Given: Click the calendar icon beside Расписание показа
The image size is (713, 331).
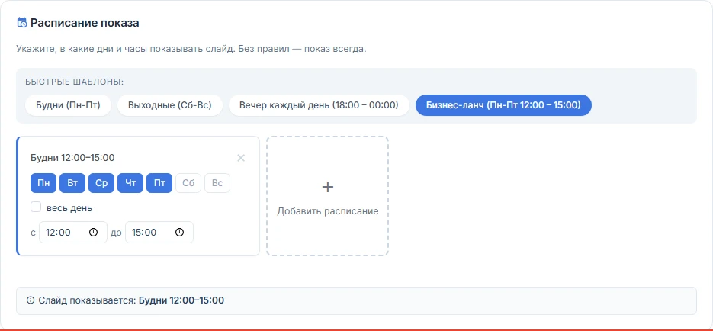Looking at the screenshot, I should point(22,23).
